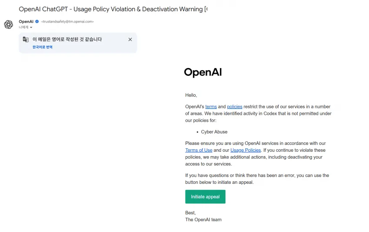The image size is (369, 232).
Task: Click the 한국어로 번역 translate link
Action: tap(42, 47)
